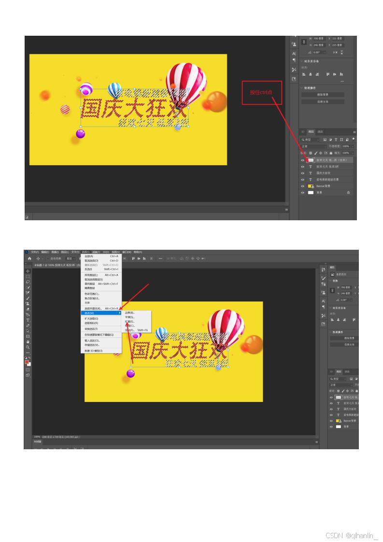Open the opacity 100% dropdown in upper screenshot
This screenshot has height=542, width=383.
coord(353,146)
